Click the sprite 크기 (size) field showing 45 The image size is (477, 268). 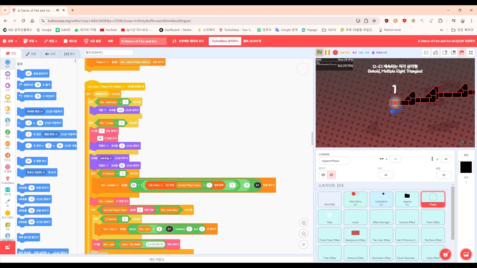click(386, 175)
